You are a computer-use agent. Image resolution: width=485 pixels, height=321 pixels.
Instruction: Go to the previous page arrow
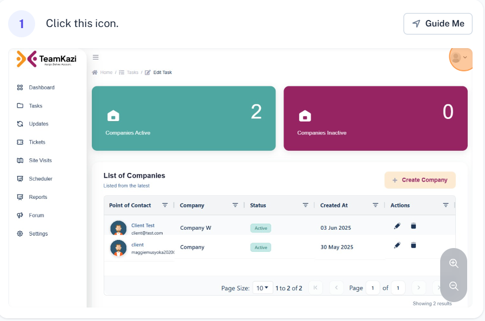336,287
